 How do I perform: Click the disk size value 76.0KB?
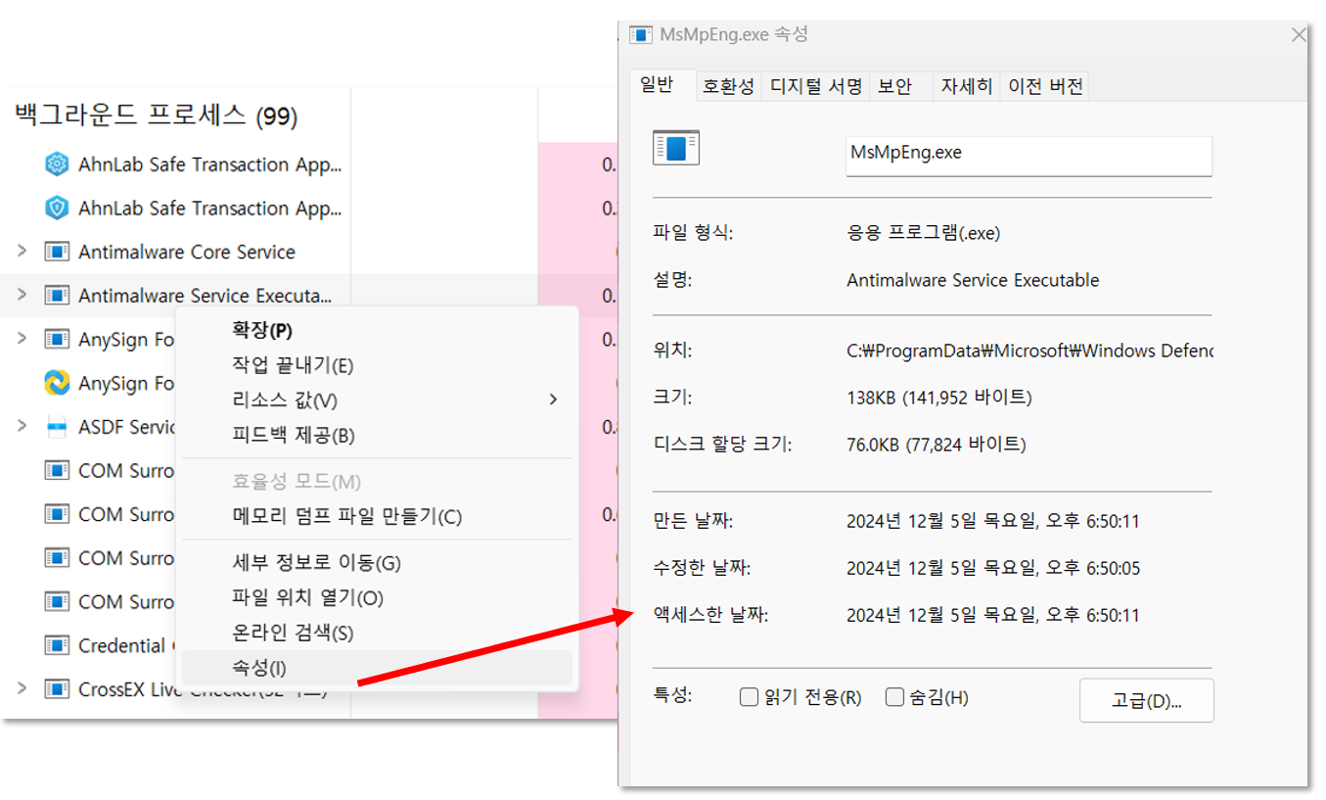pos(936,445)
